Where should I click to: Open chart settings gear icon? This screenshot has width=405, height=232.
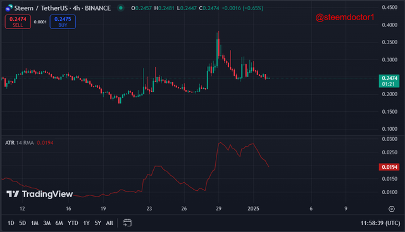(x=392, y=209)
